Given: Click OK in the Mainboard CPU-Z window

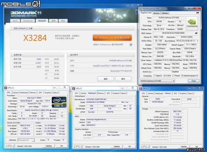Looking at the screenshot, I should [130, 147].
